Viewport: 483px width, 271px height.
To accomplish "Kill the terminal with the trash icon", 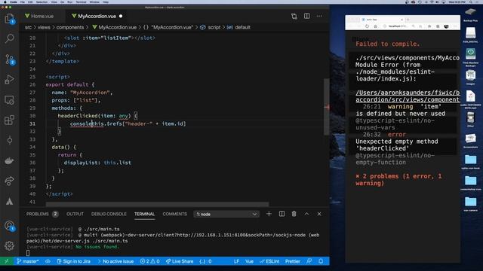I will (x=294, y=214).
